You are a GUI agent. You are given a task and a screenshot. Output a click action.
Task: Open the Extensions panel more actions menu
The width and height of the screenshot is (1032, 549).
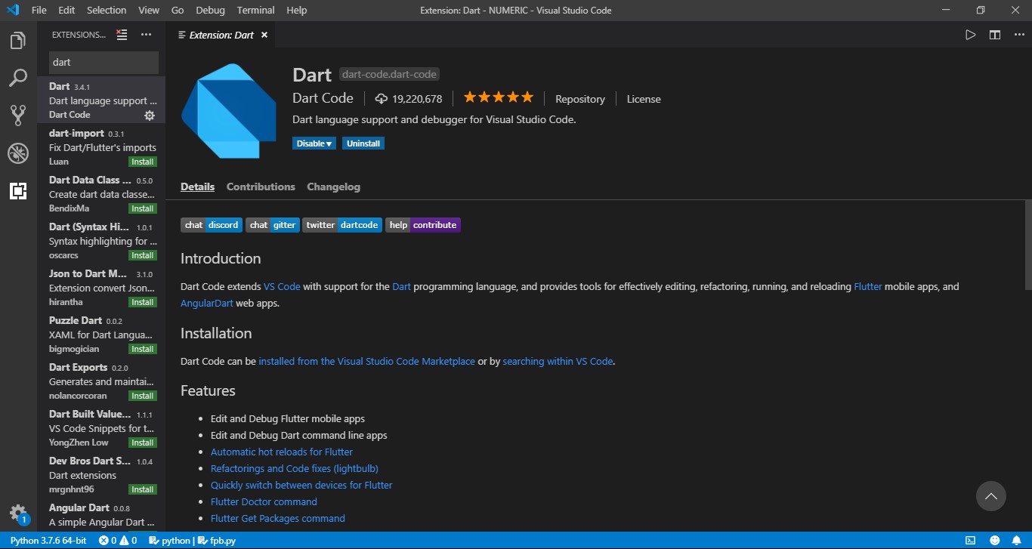[x=146, y=35]
